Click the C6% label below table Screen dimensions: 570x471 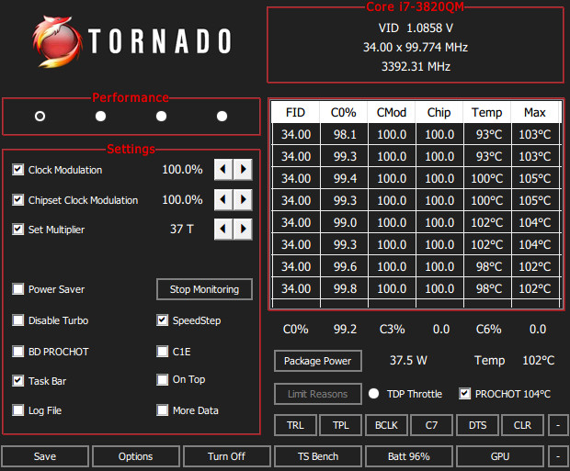point(488,330)
